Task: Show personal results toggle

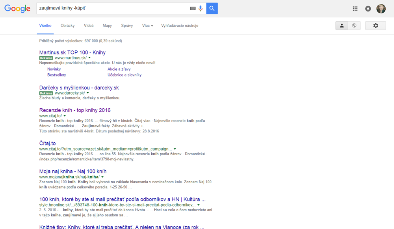Action: [x=342, y=26]
